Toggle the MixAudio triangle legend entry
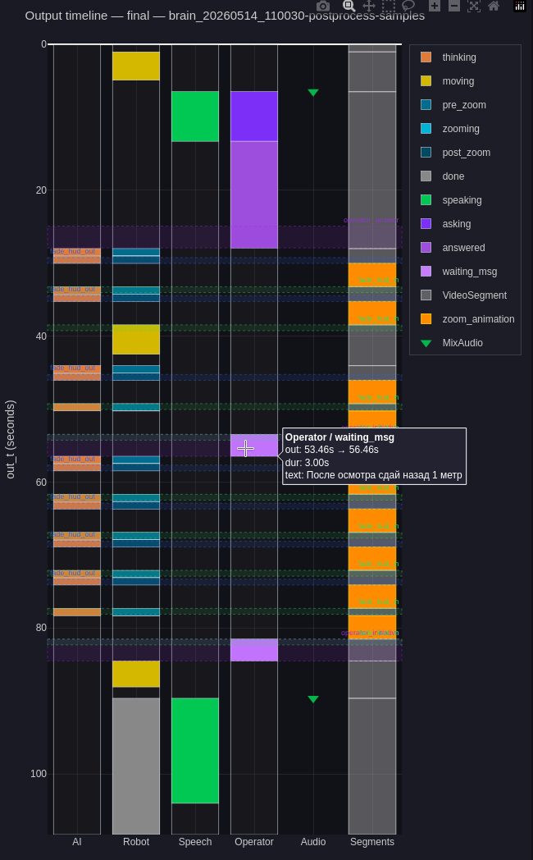This screenshot has width=533, height=860. point(462,343)
